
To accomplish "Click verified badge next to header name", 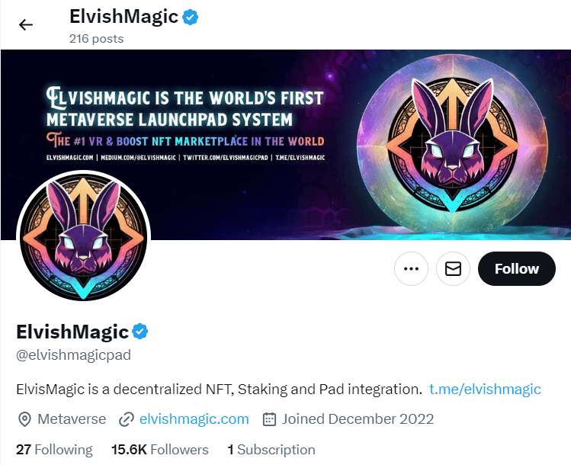I will tap(191, 17).
